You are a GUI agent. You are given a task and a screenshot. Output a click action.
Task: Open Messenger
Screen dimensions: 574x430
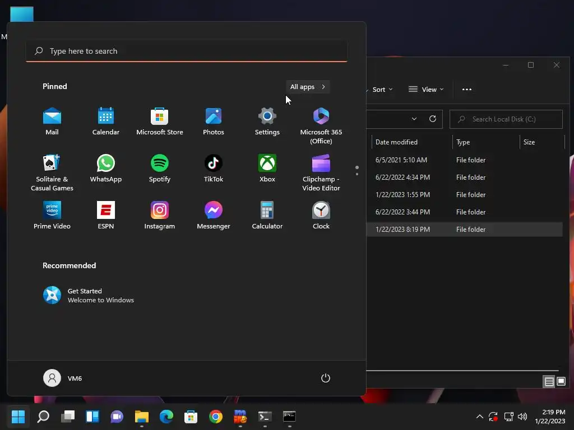click(x=214, y=216)
